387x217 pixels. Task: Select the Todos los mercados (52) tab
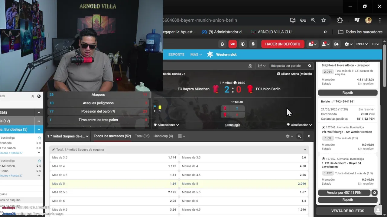click(112, 136)
